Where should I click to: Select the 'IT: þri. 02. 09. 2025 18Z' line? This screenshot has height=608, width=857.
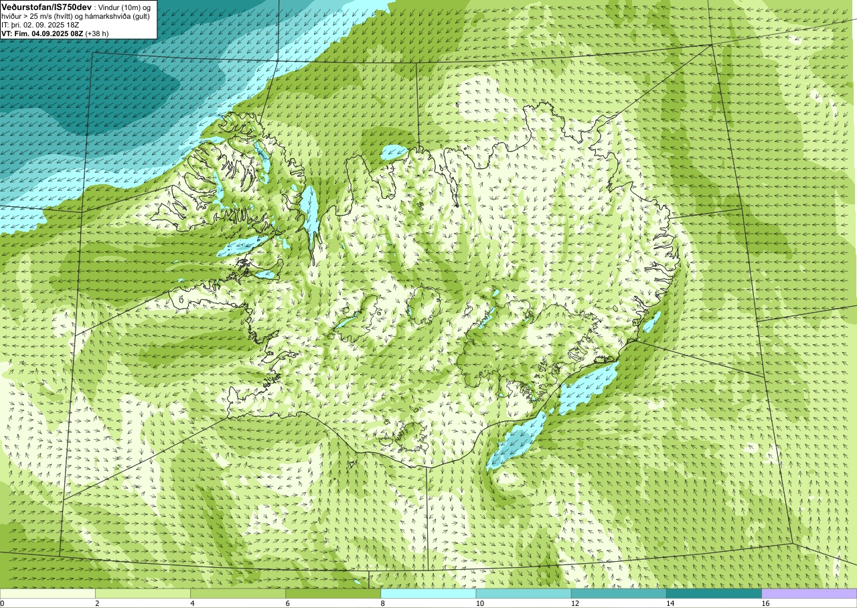[x=41, y=25]
